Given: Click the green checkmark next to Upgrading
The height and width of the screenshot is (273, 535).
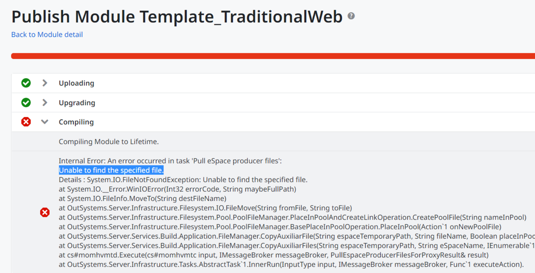Looking at the screenshot, I should tap(26, 103).
